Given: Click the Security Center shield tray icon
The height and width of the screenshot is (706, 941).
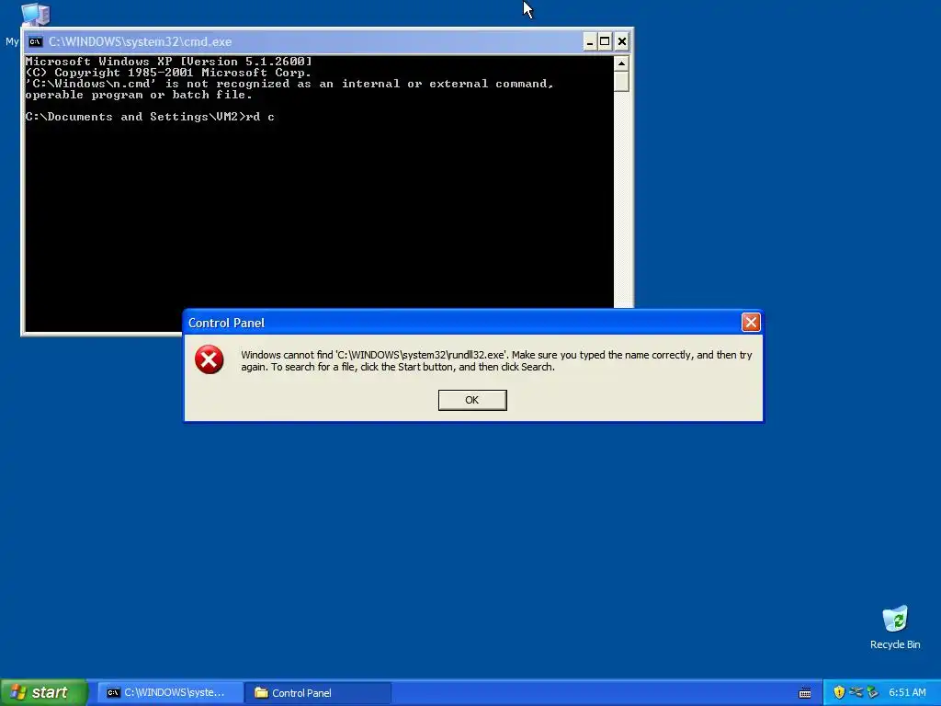Looking at the screenshot, I should 839,692.
